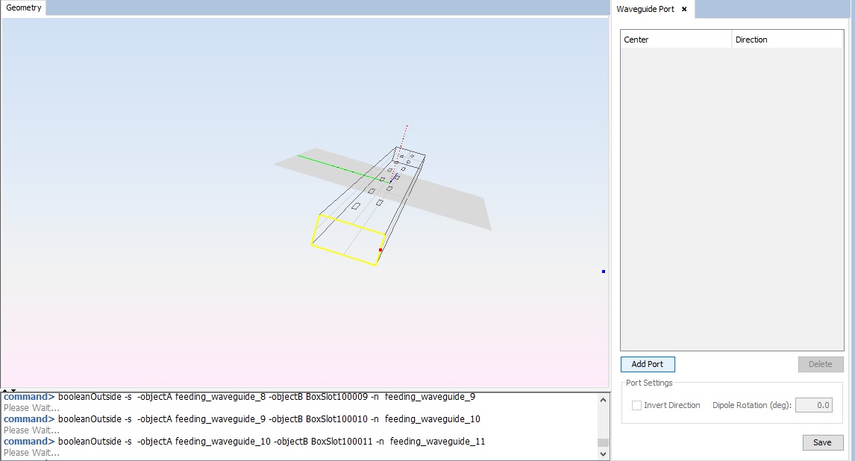Click the Center column header
The image size is (855, 461).
pos(675,40)
